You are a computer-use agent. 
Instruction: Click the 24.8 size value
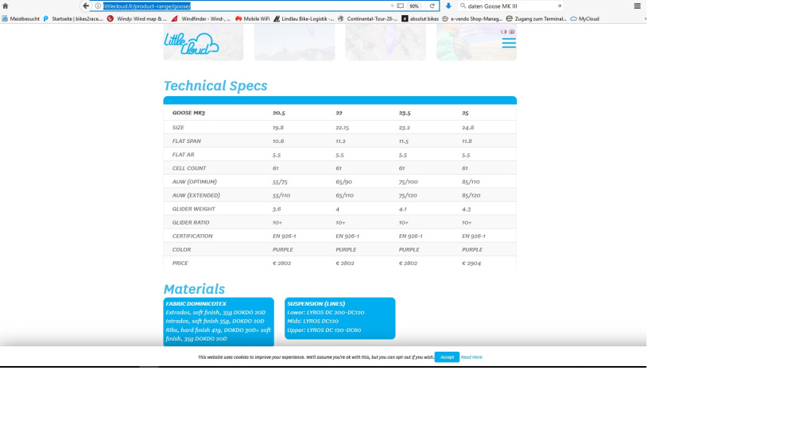pyautogui.click(x=468, y=128)
